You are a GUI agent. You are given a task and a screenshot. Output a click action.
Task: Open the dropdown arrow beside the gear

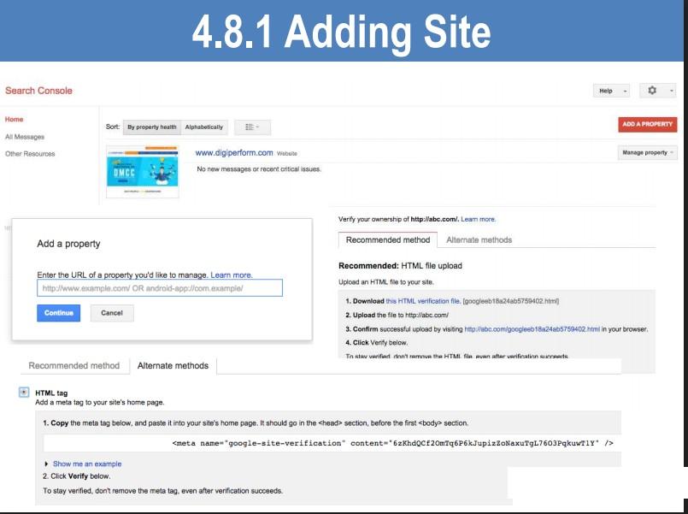pyautogui.click(x=671, y=91)
